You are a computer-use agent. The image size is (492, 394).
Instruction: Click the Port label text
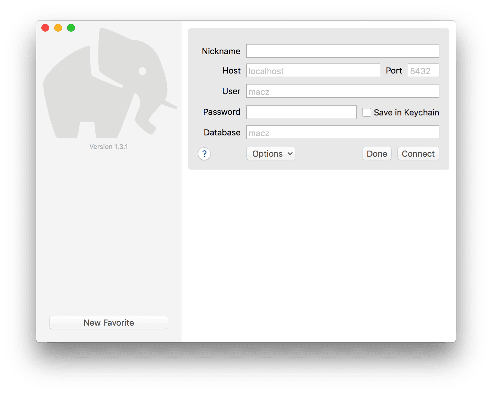click(x=394, y=71)
